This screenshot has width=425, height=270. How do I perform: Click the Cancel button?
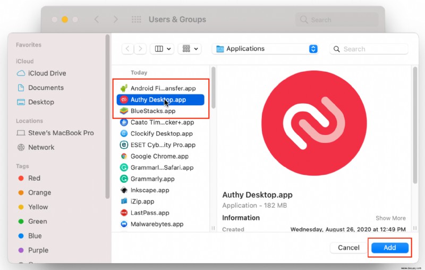point(348,248)
